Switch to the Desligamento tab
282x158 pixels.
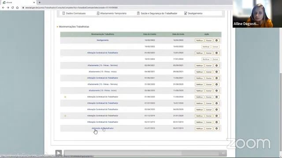click(x=193, y=14)
